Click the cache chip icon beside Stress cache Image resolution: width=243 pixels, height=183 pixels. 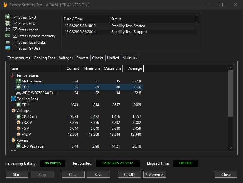[8, 29]
